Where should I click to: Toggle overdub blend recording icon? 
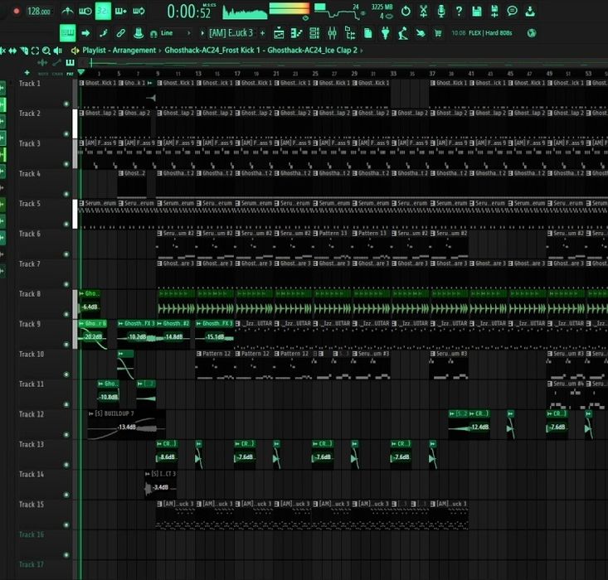120,12
